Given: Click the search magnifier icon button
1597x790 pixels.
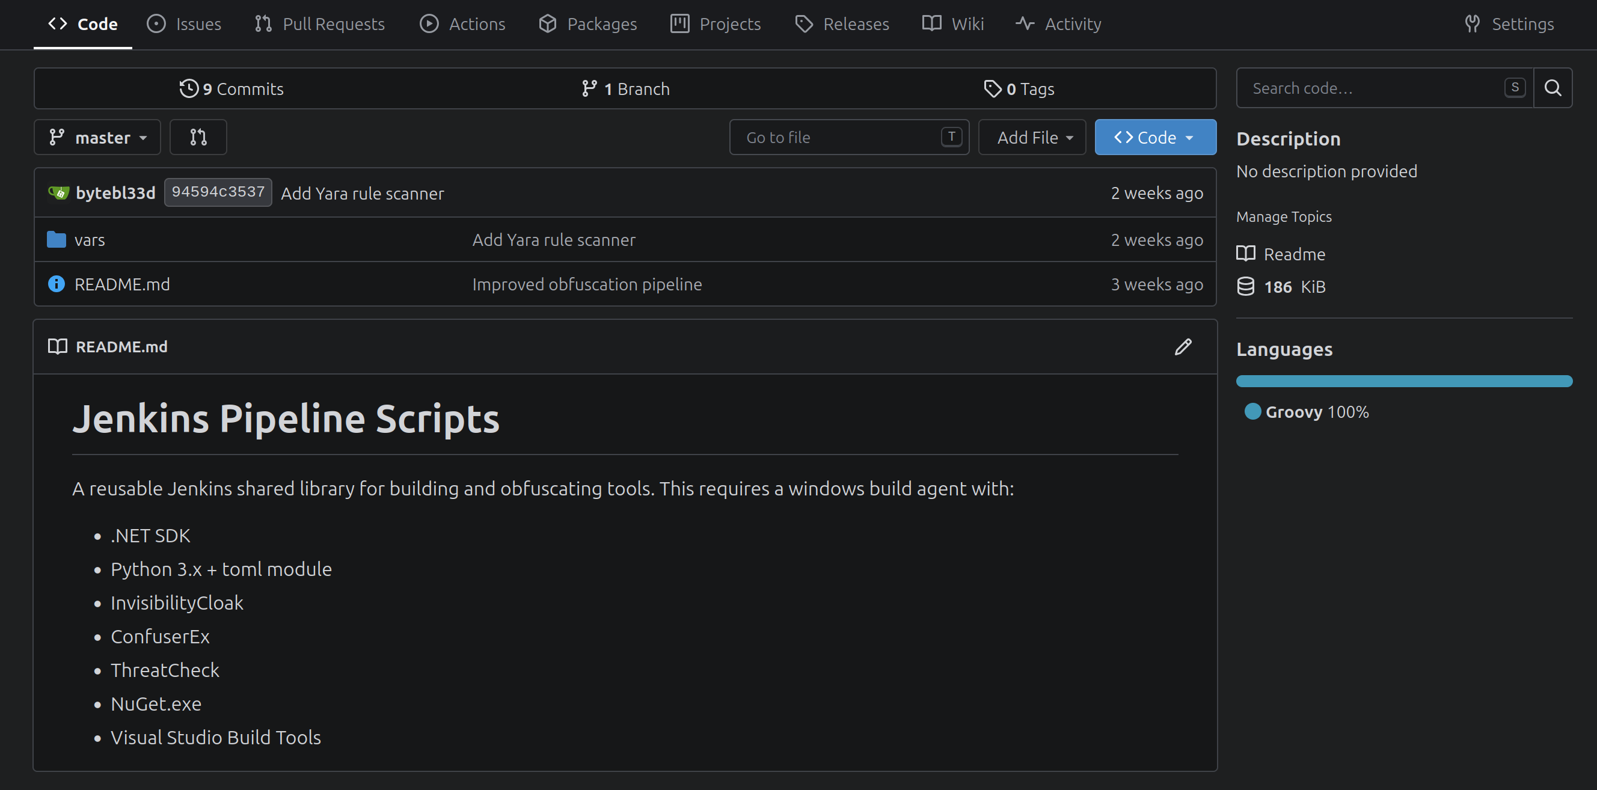Looking at the screenshot, I should [x=1553, y=88].
